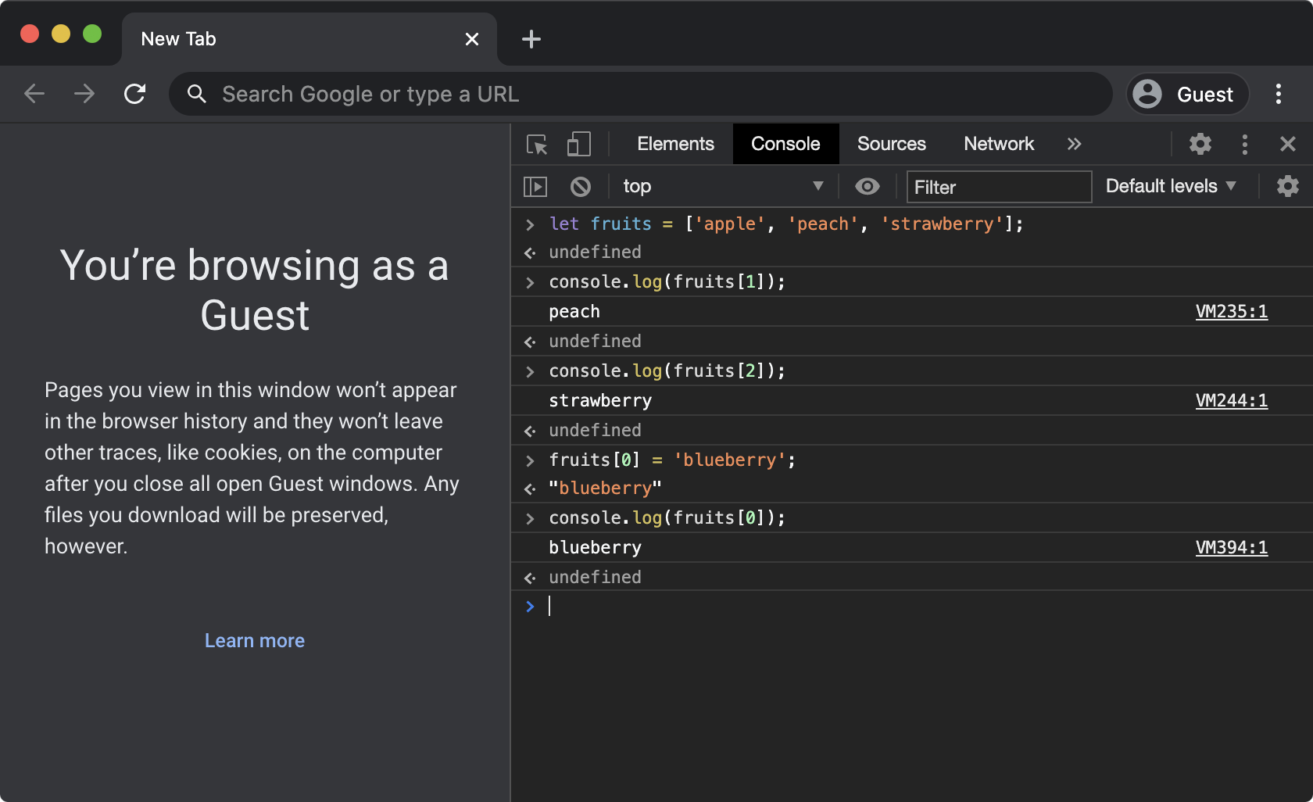Screen dimensions: 1313x802
Task: Close the DevTools panel
Action: click(x=1288, y=144)
